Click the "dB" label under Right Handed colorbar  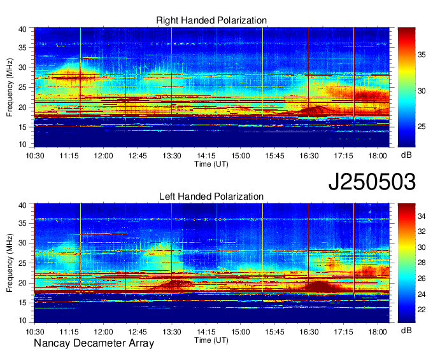click(x=406, y=155)
